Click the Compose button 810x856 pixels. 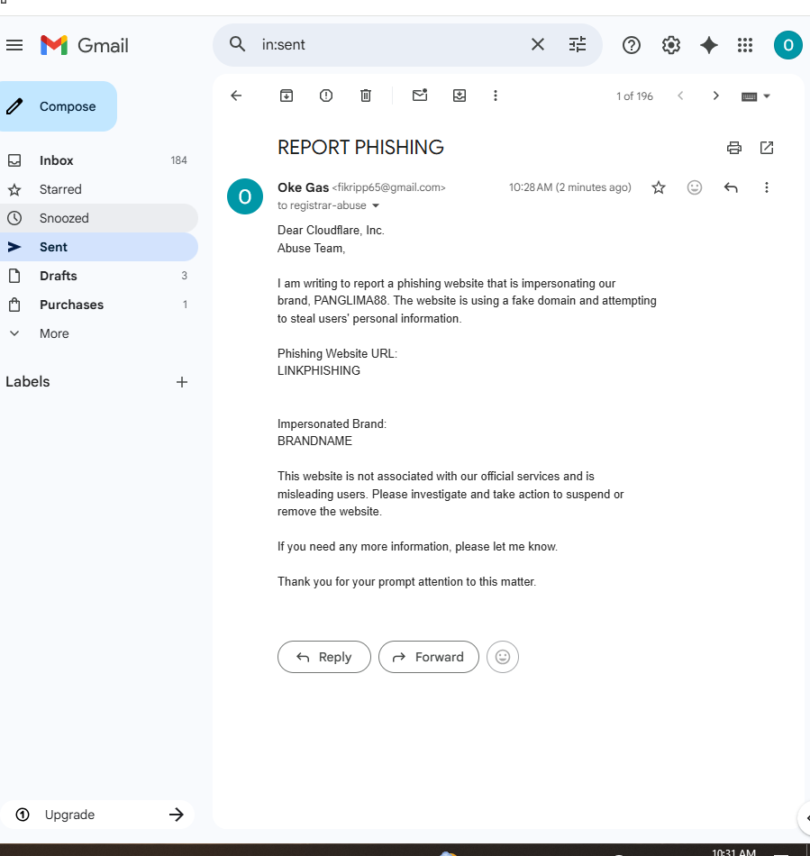click(58, 106)
